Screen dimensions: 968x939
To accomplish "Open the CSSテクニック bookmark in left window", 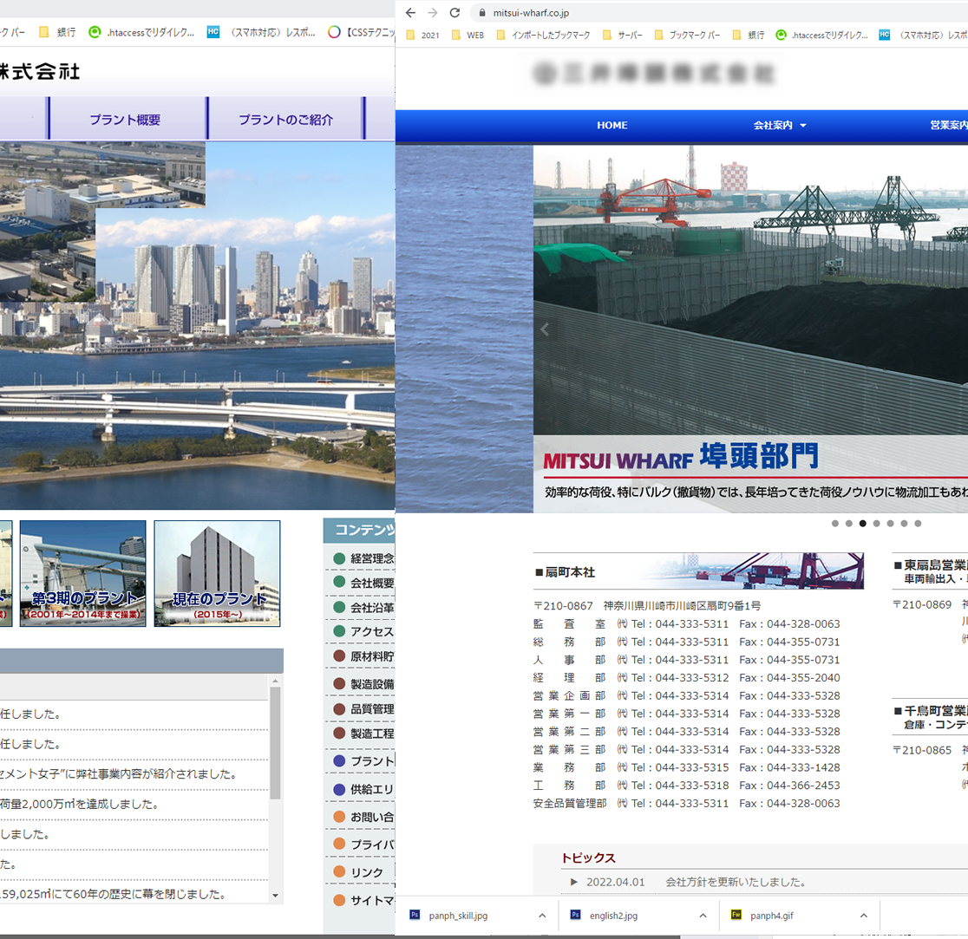I will [x=362, y=32].
